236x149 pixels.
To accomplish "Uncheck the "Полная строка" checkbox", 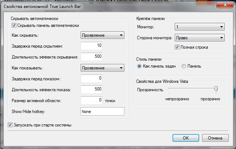I will 177,47.
